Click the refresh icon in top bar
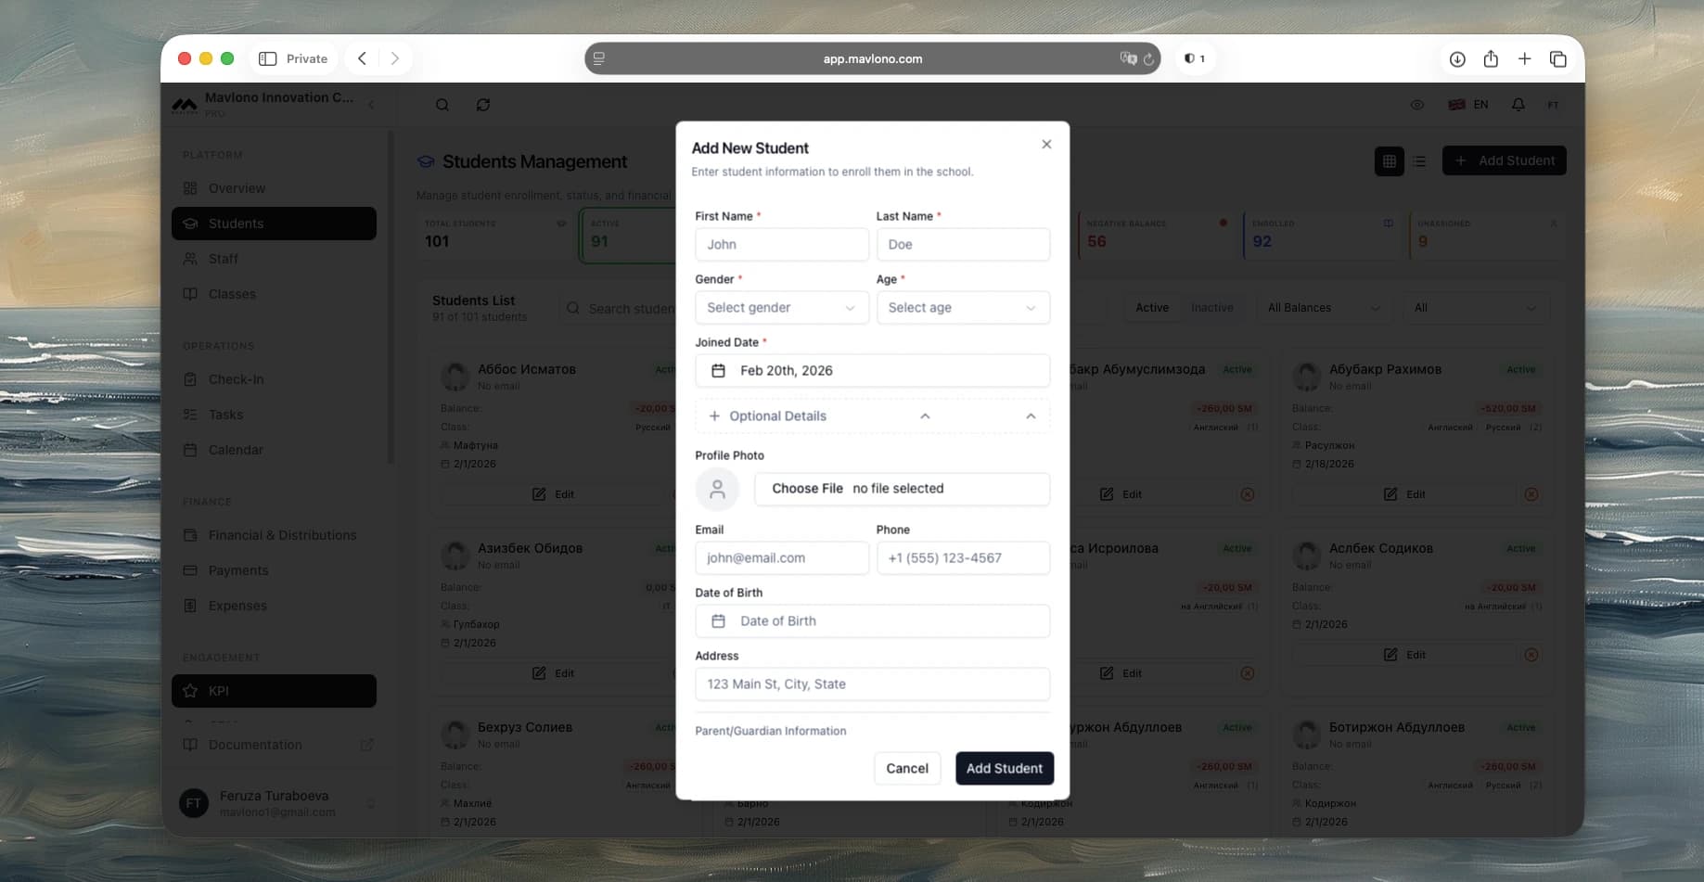 483,105
